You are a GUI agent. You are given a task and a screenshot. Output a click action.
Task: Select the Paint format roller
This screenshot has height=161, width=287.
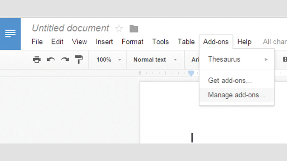point(79,60)
